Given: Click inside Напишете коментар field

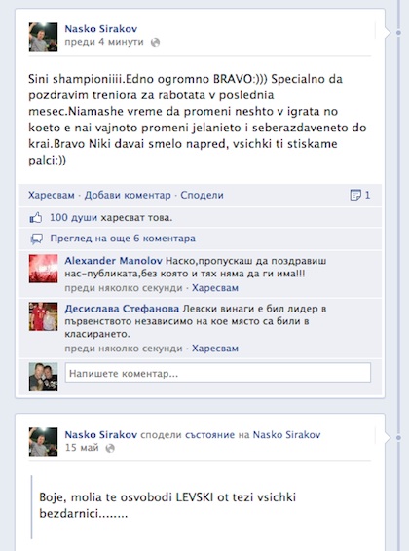Looking at the screenshot, I should click(x=218, y=373).
